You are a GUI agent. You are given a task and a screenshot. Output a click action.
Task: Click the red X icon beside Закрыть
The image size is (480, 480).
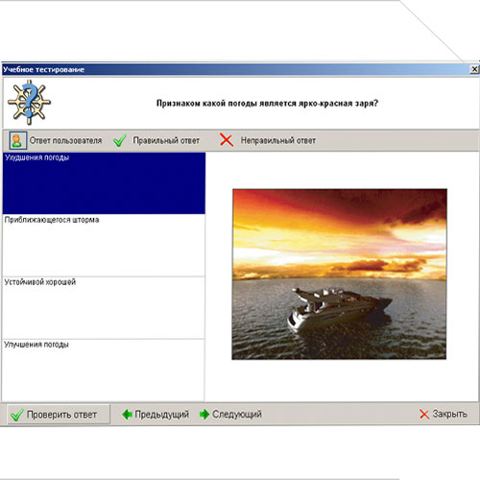[x=424, y=414]
